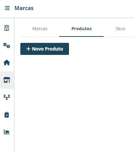Screen dimensions: 134x153
Task: Switch to the Marcas tab
Action: coord(40,29)
